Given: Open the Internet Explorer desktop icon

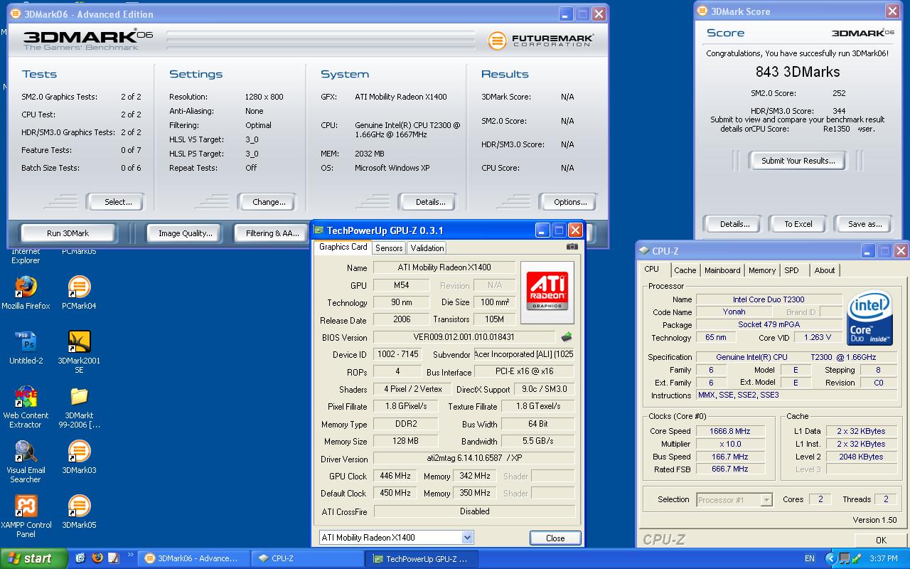Looking at the screenshot, I should (26, 255).
